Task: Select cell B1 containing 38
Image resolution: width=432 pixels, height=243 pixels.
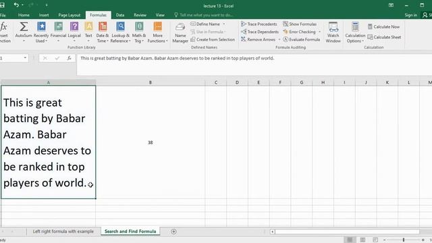Action: [150, 142]
